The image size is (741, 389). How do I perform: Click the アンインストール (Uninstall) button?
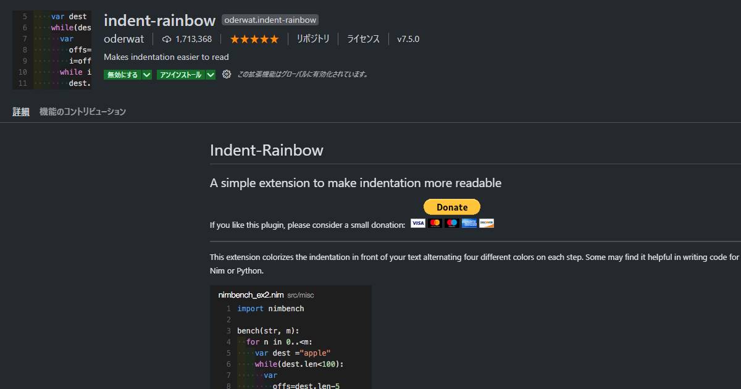[181, 75]
